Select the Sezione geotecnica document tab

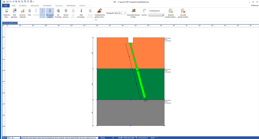10,23
